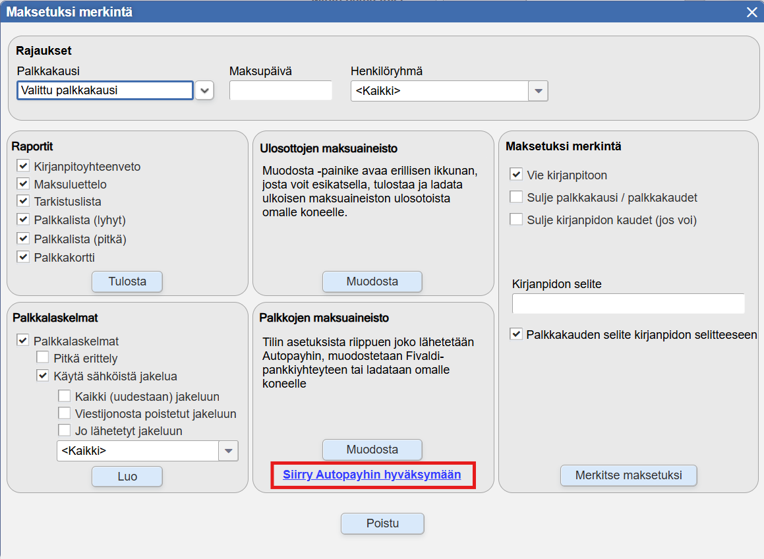Toggle the Maksuluettelo checkbox
Screen dimensions: 764x559
[23, 184]
